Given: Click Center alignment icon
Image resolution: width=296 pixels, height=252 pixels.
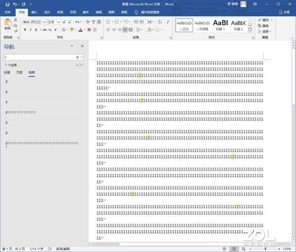Looking at the screenshot, I should pyautogui.click(x=114, y=30).
